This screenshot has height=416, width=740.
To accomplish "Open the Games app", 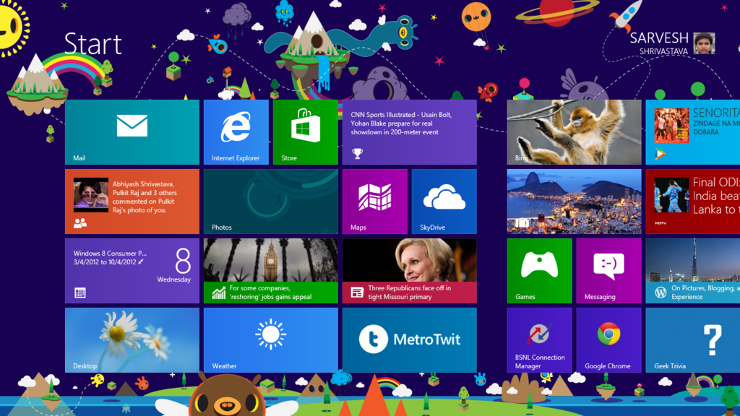I will coord(539,270).
